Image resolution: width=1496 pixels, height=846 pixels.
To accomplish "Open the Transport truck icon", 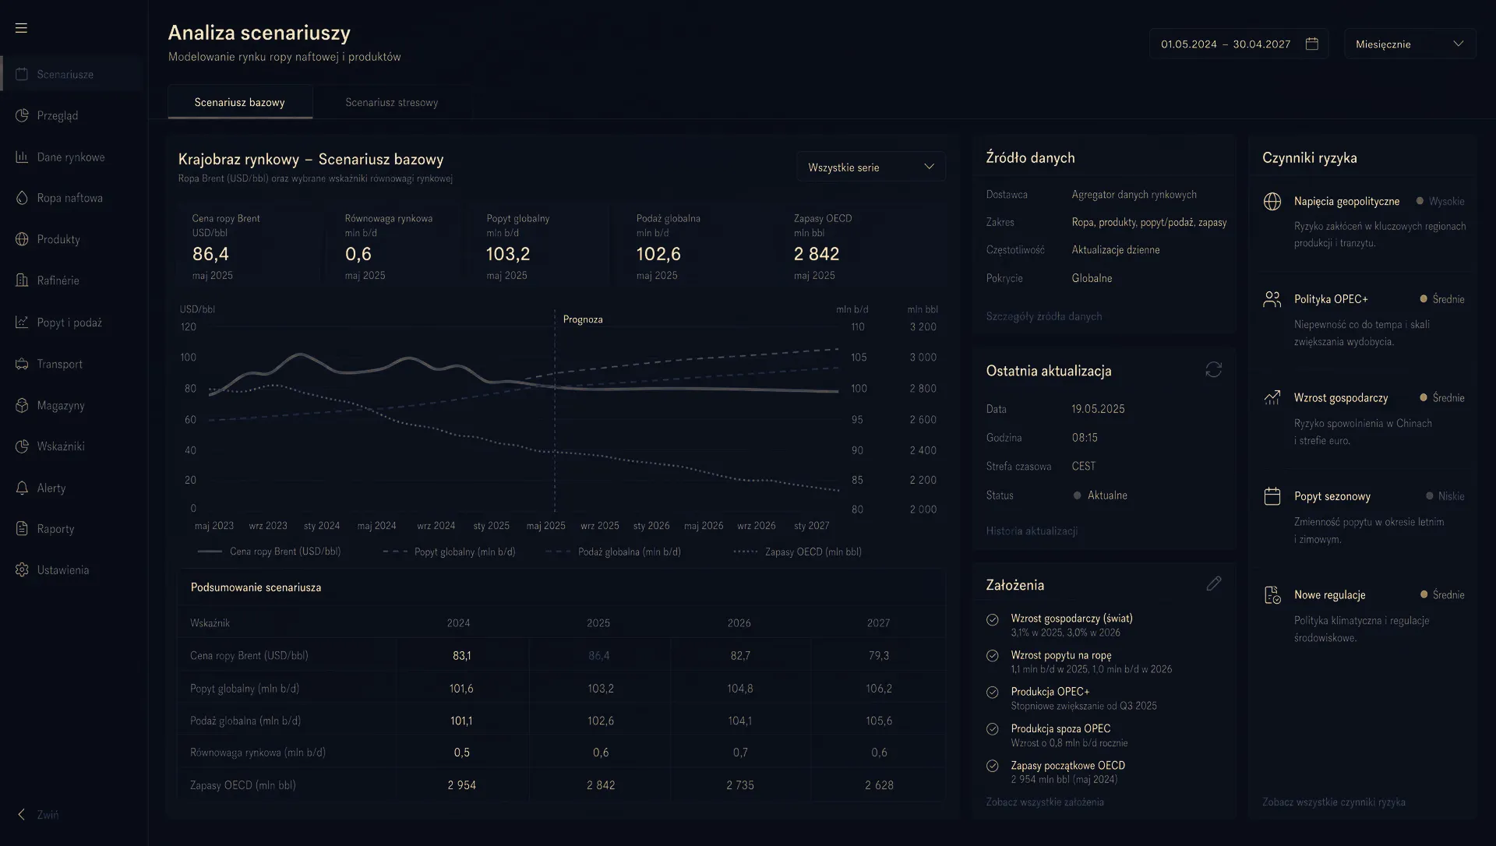I will 22,364.
